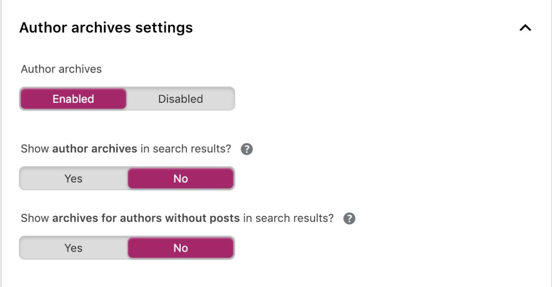This screenshot has height=287, width=552.
Task: Click the Author archives settings heading
Action: coord(106,28)
